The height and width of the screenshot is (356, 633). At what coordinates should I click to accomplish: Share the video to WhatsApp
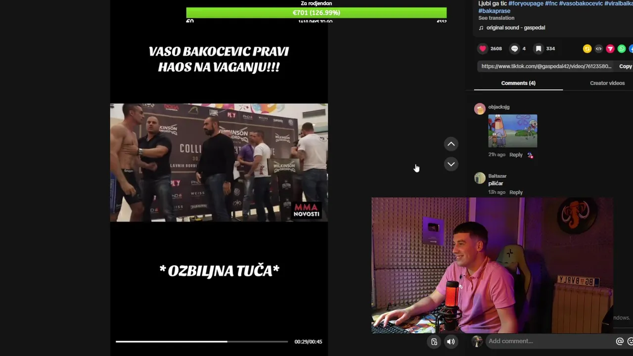click(x=622, y=48)
